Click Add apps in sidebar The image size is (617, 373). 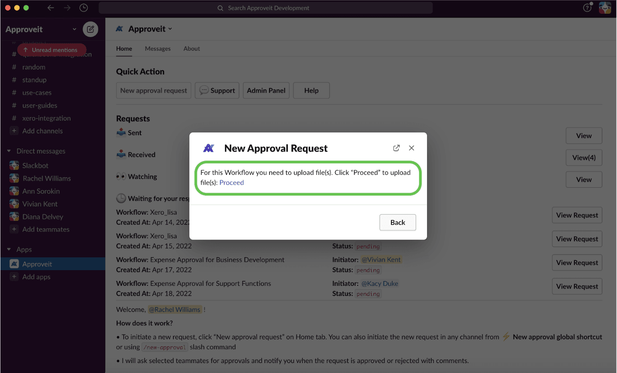pyautogui.click(x=36, y=277)
